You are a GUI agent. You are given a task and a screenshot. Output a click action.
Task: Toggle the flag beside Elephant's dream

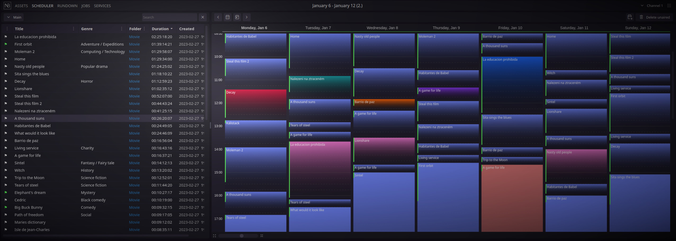pos(6,193)
